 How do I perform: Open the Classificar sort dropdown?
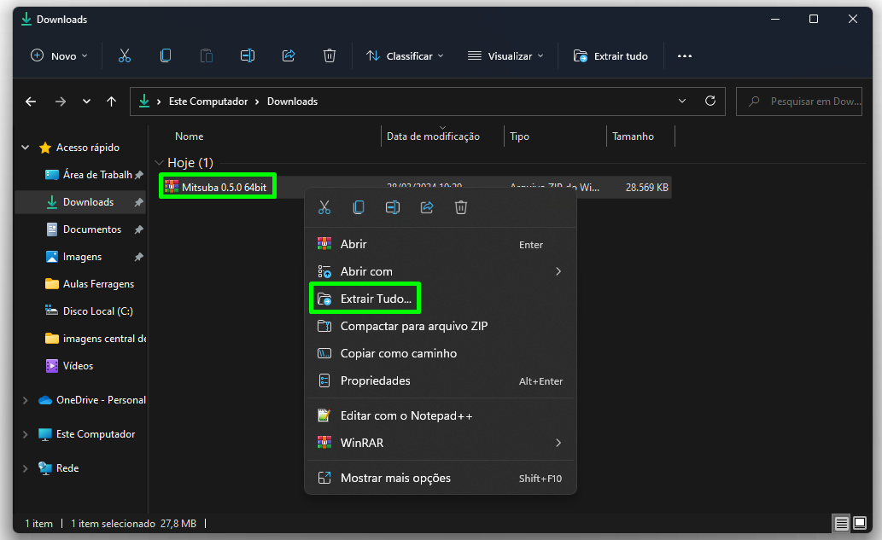click(405, 56)
